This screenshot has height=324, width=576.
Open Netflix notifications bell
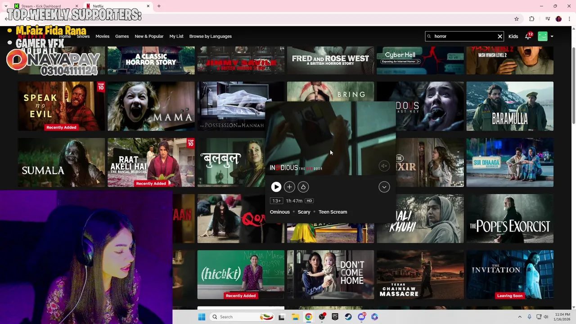pyautogui.click(x=528, y=36)
